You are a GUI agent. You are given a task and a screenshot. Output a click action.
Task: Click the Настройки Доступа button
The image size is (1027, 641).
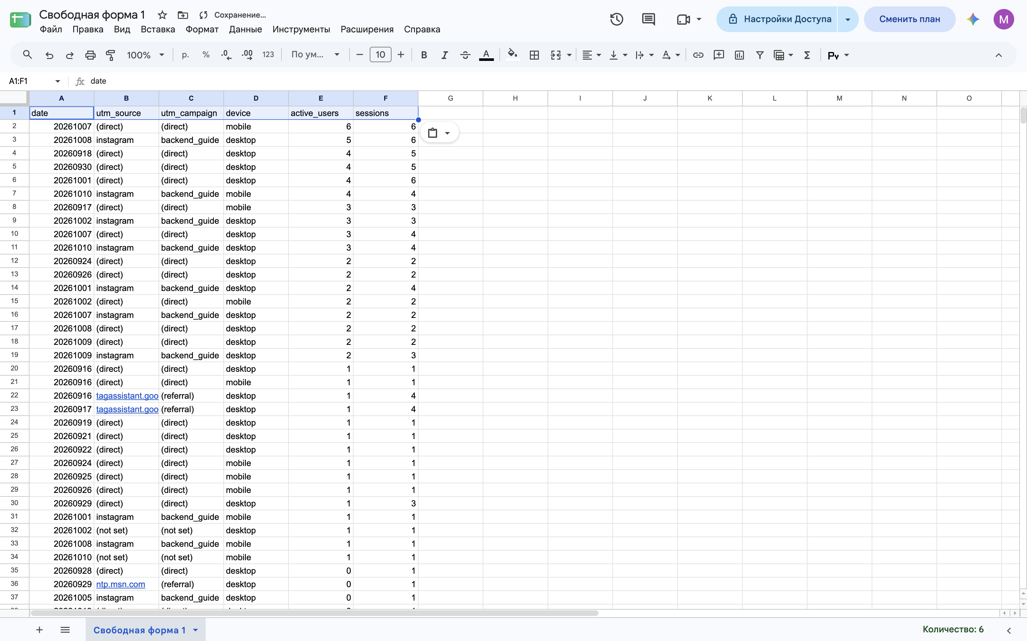point(777,19)
